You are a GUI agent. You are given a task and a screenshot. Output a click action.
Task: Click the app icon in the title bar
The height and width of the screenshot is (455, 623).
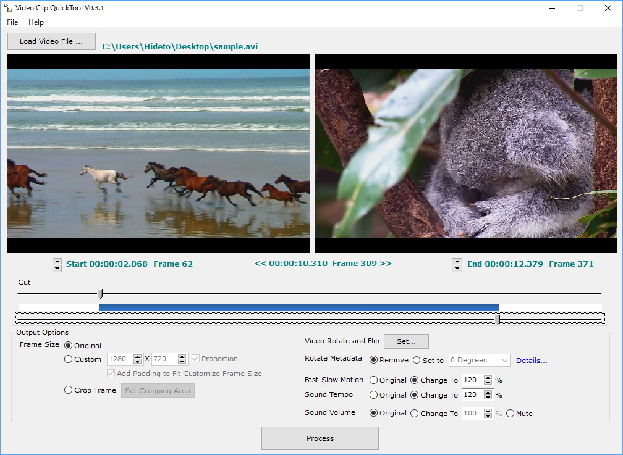point(8,8)
